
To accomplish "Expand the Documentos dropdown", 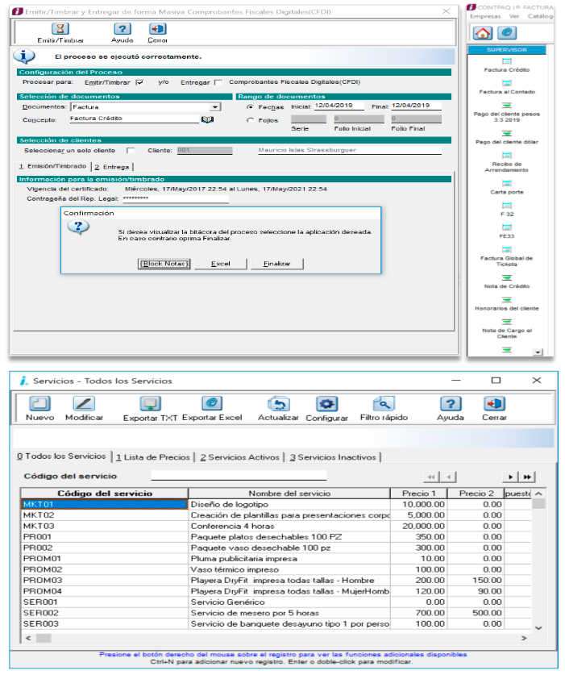I will click(x=214, y=106).
